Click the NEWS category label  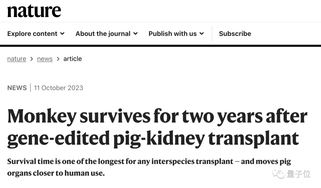click(17, 88)
